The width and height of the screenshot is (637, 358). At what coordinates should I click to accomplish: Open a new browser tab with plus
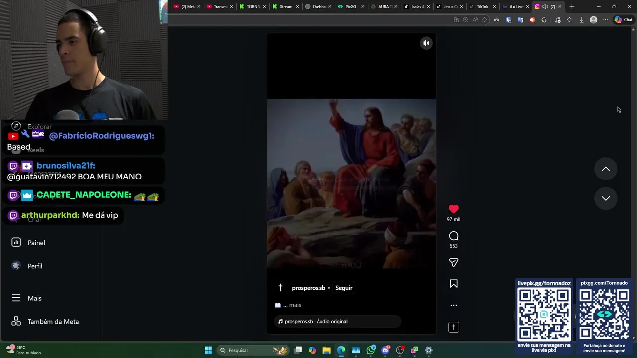572,6
